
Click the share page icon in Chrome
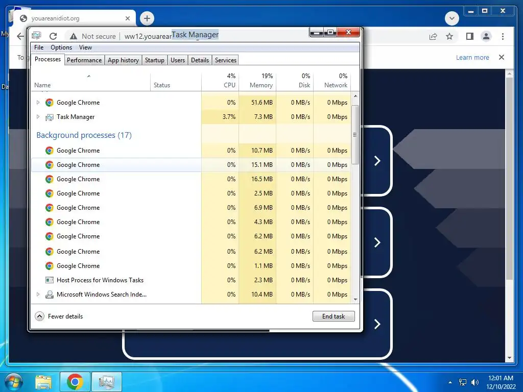pos(433,36)
